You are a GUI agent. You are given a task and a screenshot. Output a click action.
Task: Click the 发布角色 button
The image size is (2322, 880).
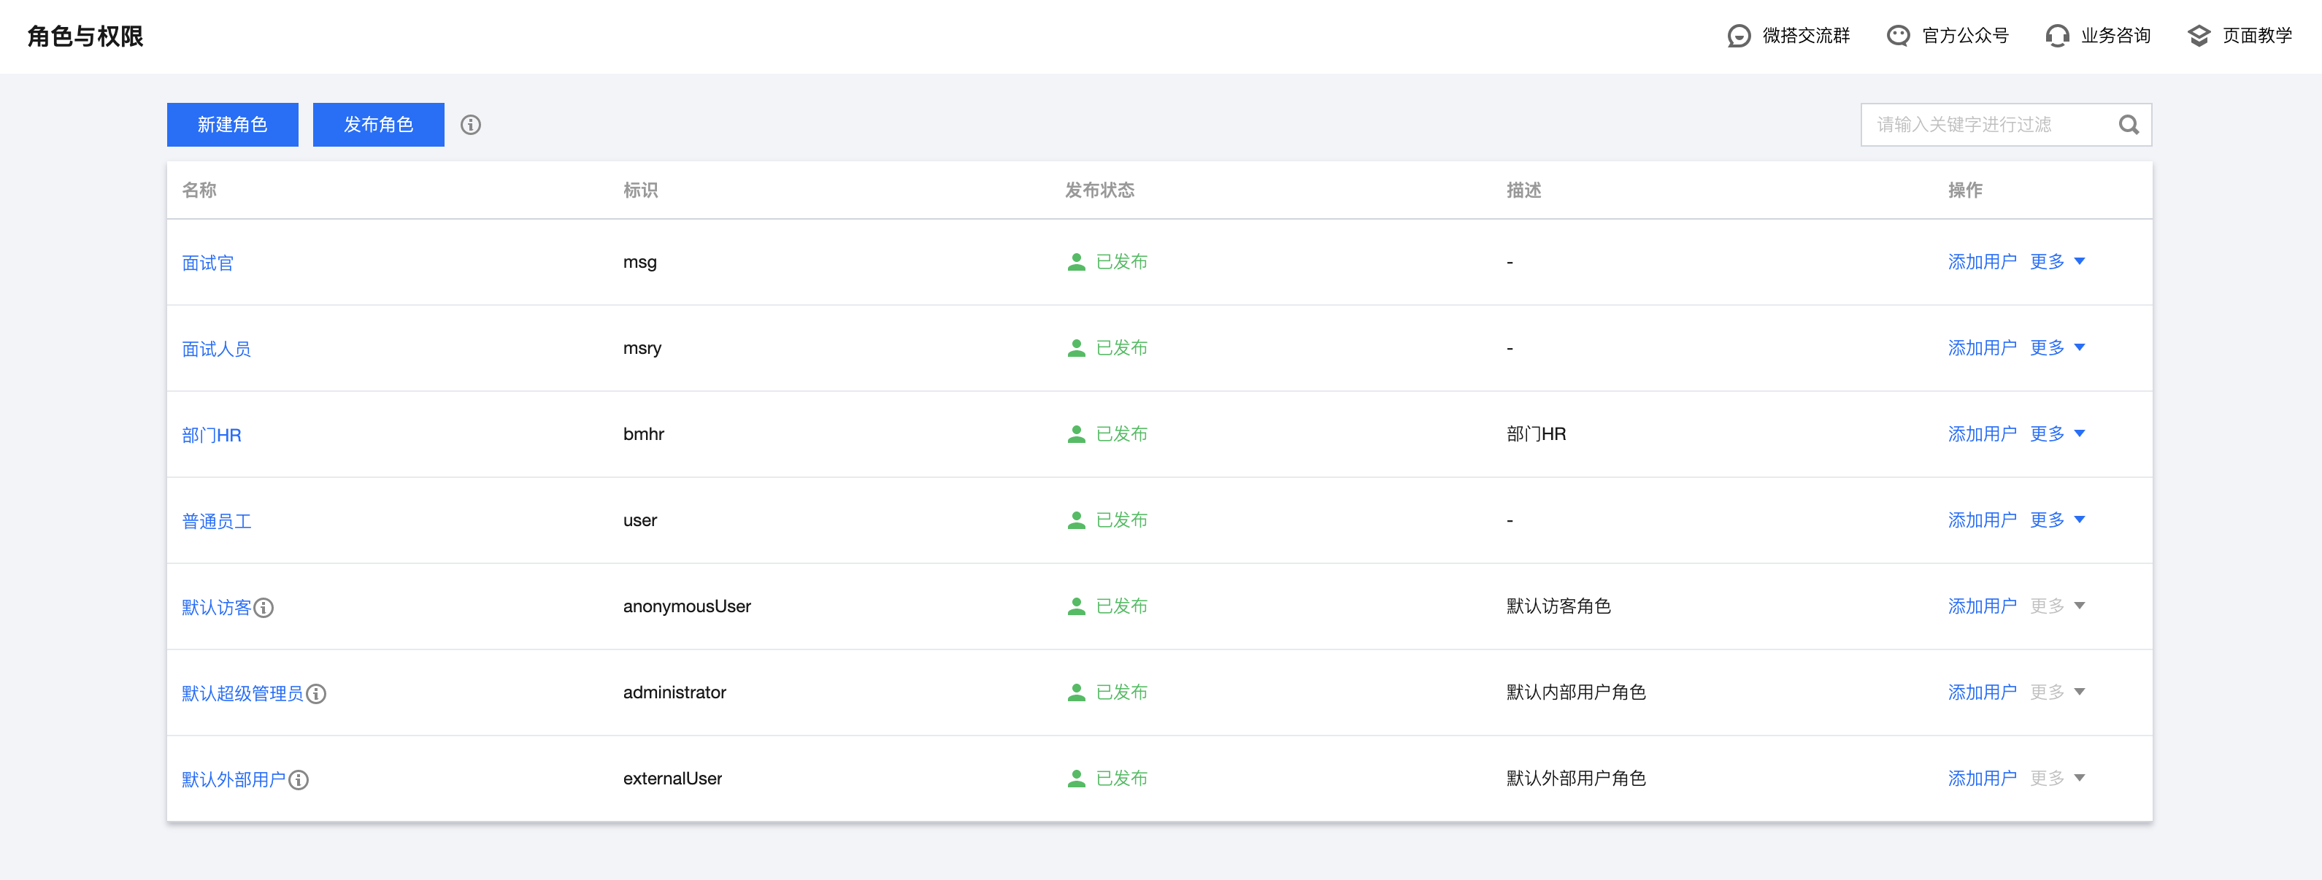379,126
